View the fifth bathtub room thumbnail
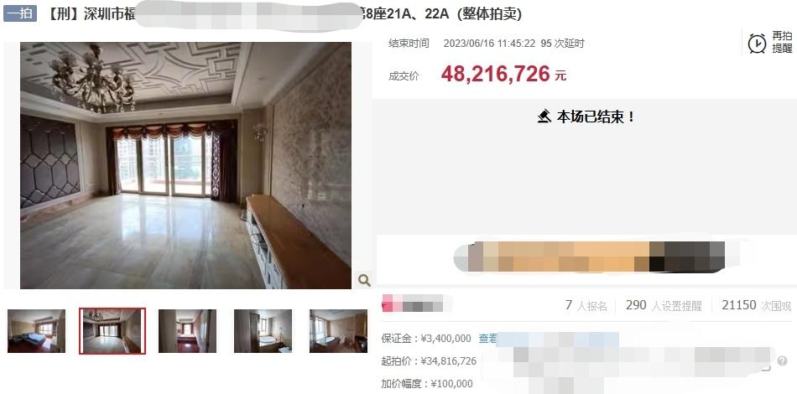Viewport: 797px width, 394px height. click(339, 330)
